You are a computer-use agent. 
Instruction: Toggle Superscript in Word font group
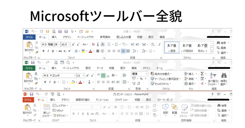[70, 51]
